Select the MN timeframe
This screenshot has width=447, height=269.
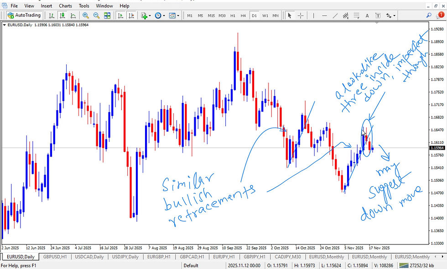pyautogui.click(x=275, y=15)
